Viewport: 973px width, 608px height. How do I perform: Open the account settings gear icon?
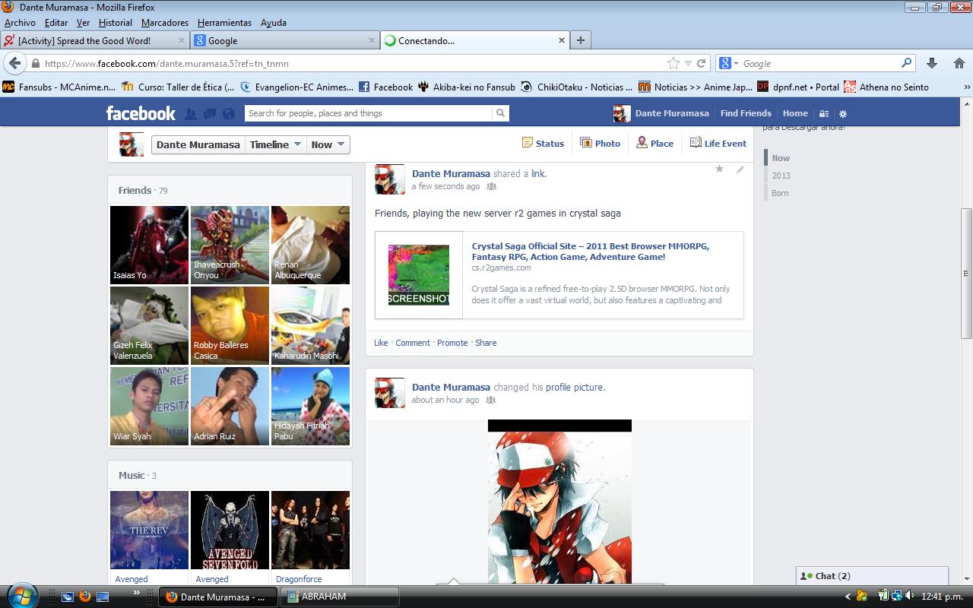click(842, 114)
